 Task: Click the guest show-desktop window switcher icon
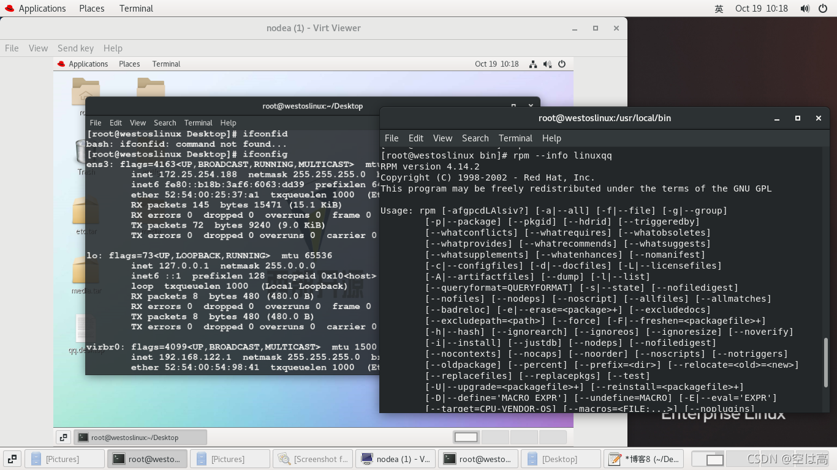tap(63, 438)
